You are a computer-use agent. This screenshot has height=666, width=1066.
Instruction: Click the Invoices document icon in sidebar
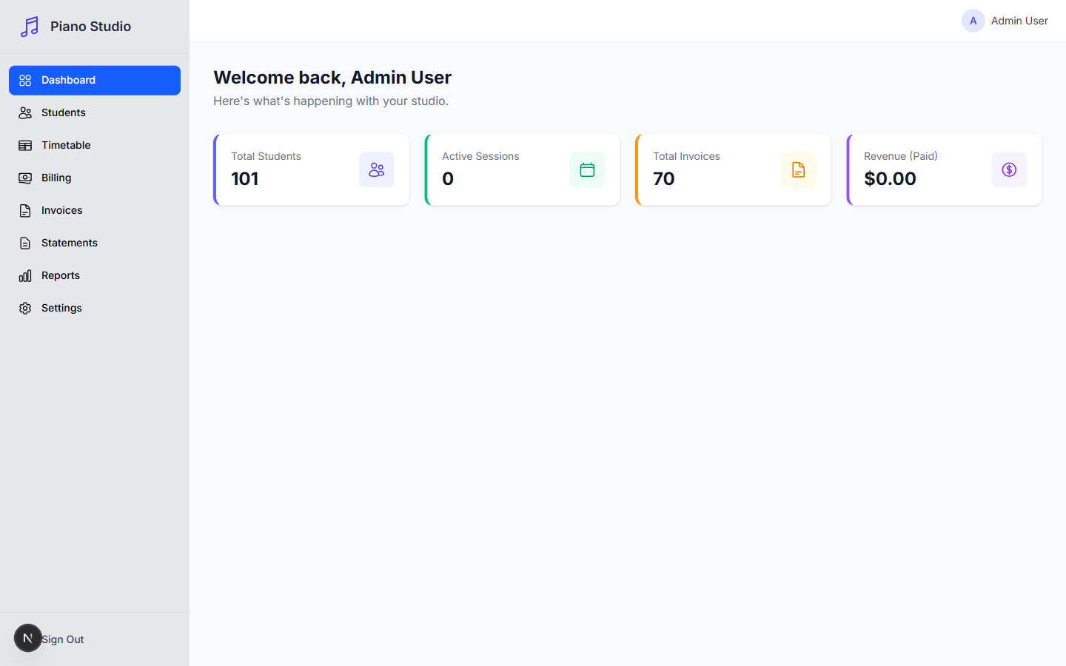(25, 210)
